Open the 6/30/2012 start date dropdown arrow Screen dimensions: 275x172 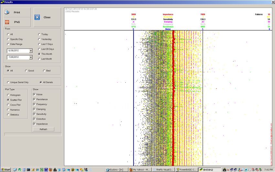point(31,51)
